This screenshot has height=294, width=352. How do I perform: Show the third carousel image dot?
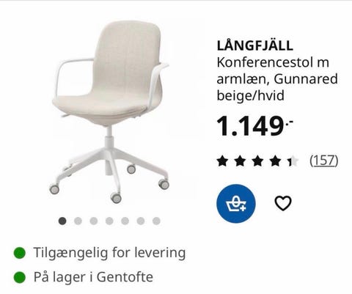click(94, 221)
